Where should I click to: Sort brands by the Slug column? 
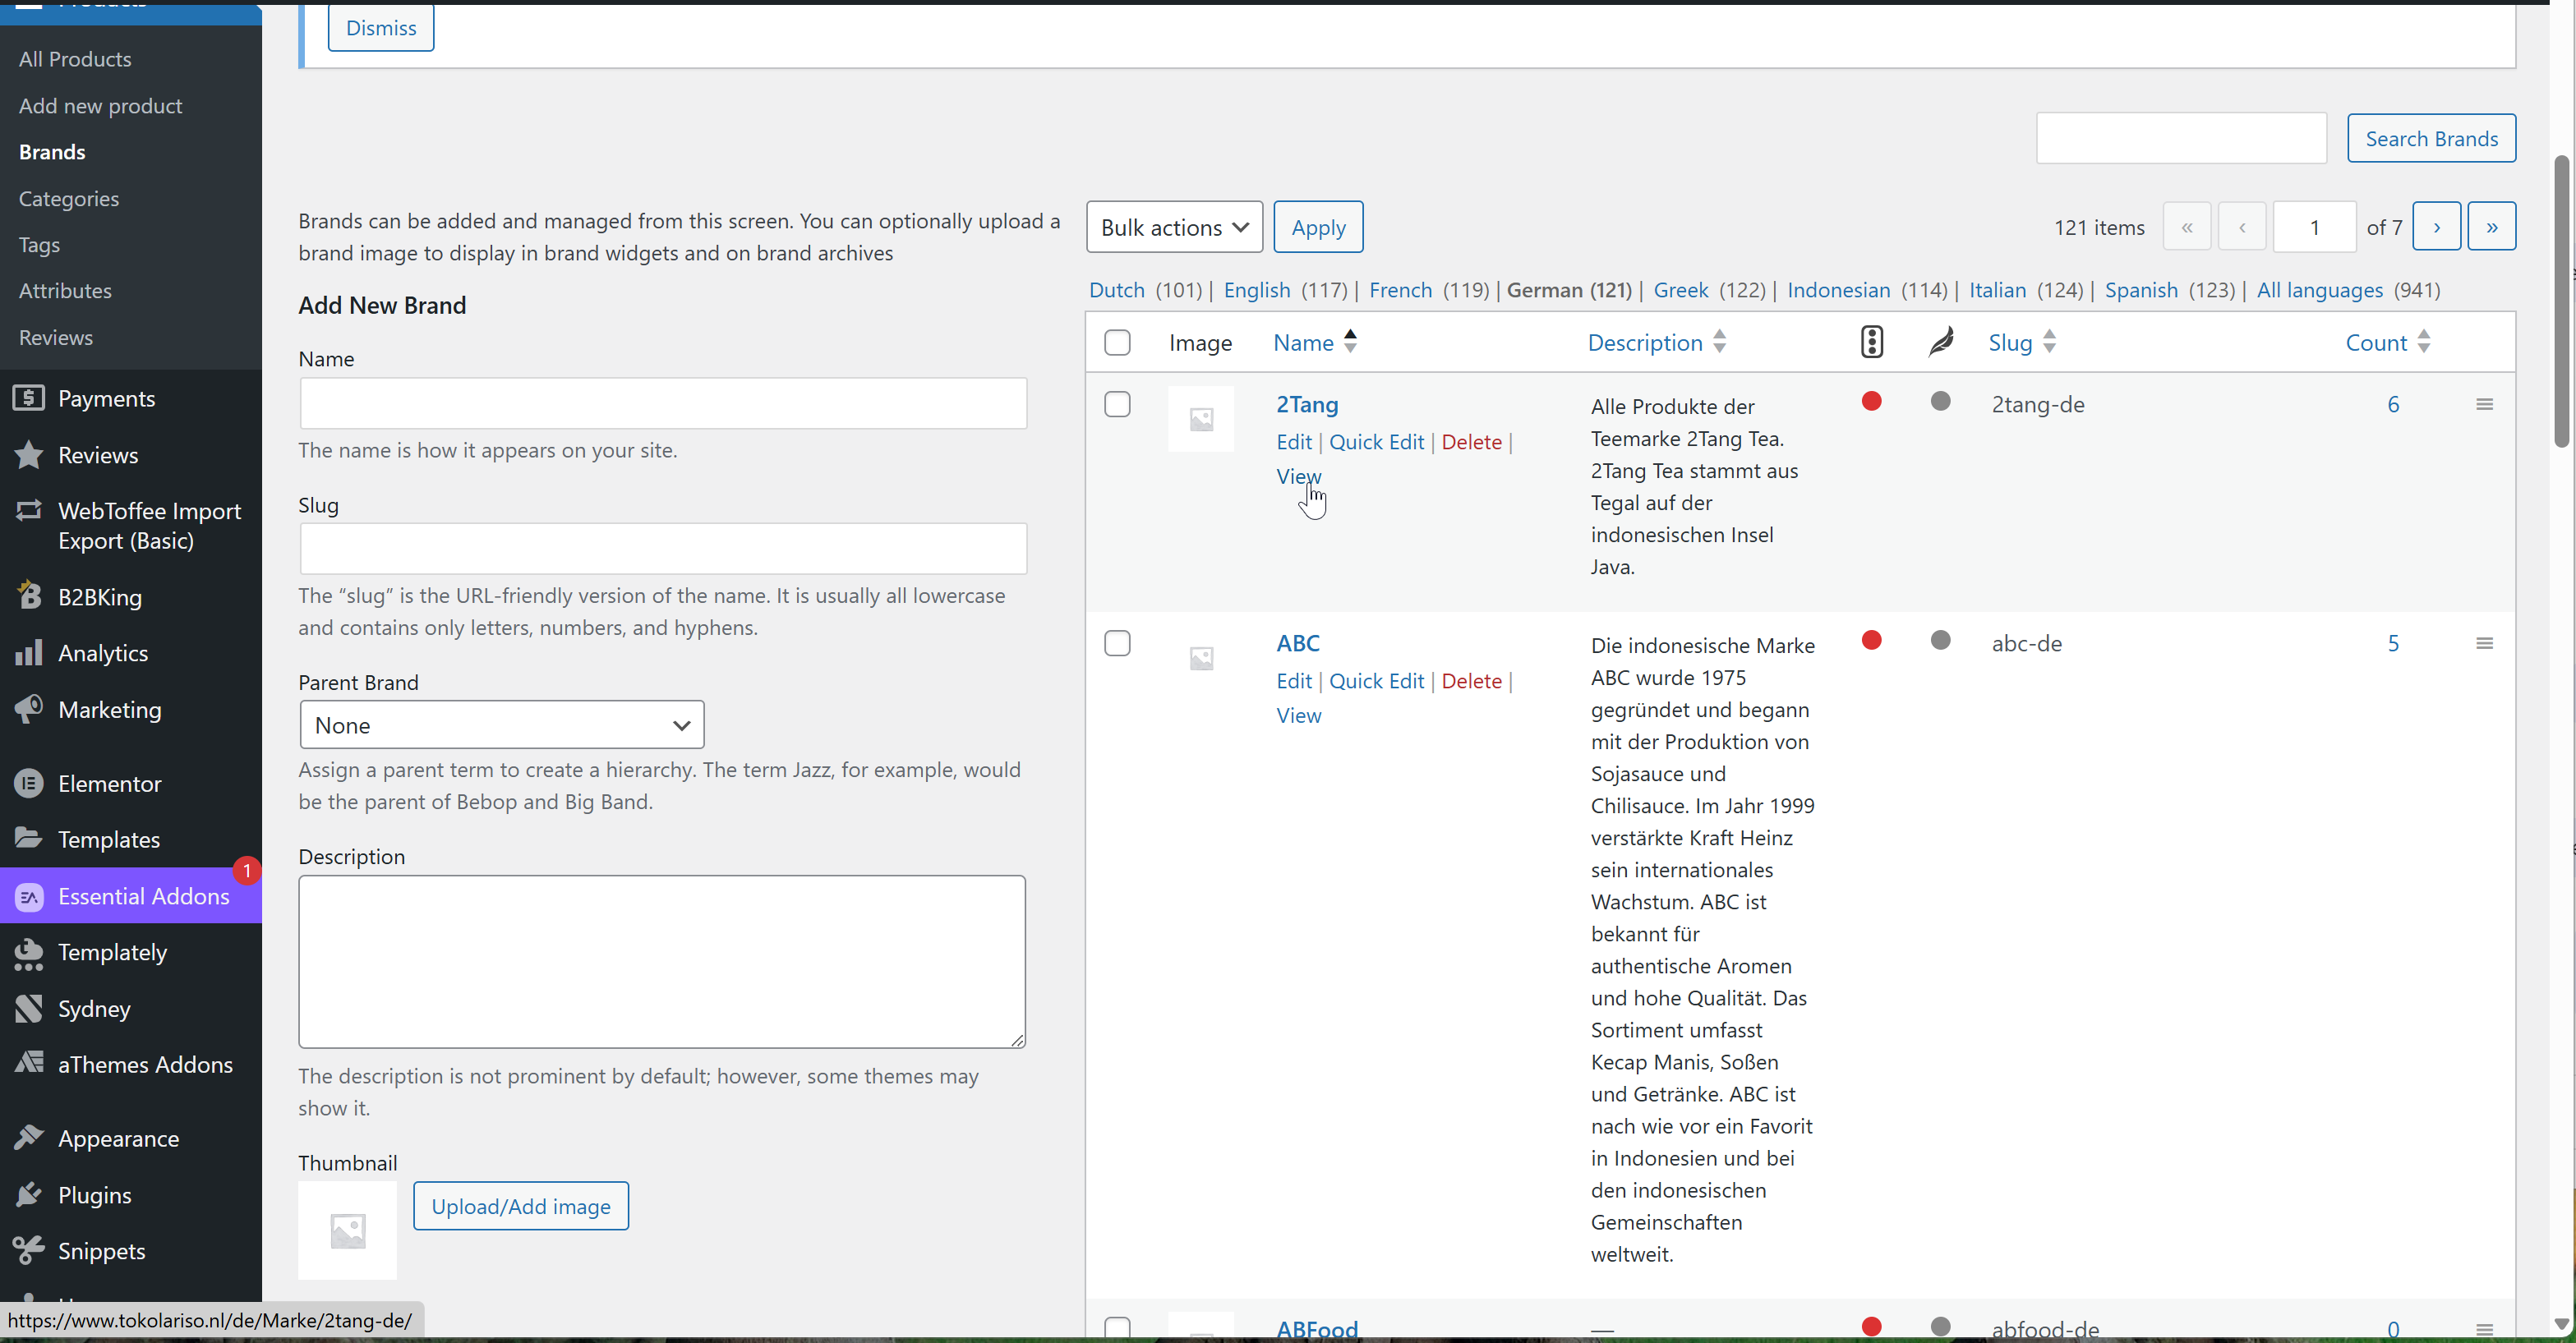click(x=2022, y=342)
